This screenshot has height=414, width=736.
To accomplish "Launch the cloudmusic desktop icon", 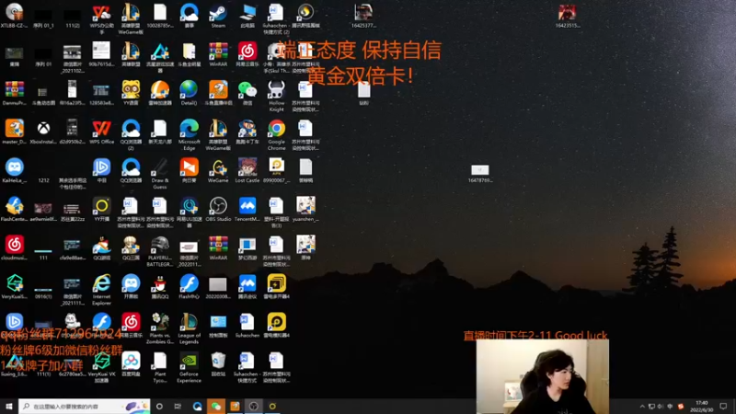I will [x=14, y=248].
